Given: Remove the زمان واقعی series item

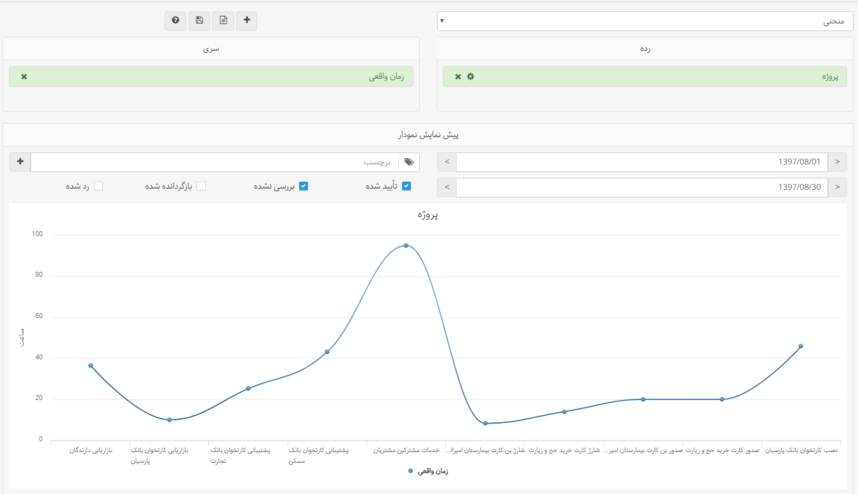Looking at the screenshot, I should pos(24,77).
